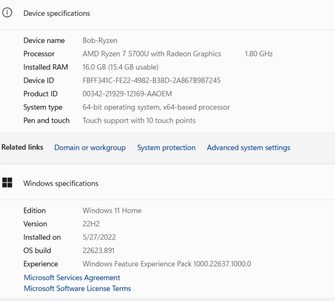Select the processor text AMD Ryzen 7 5700U
The height and width of the screenshot is (301, 335).
(115, 54)
